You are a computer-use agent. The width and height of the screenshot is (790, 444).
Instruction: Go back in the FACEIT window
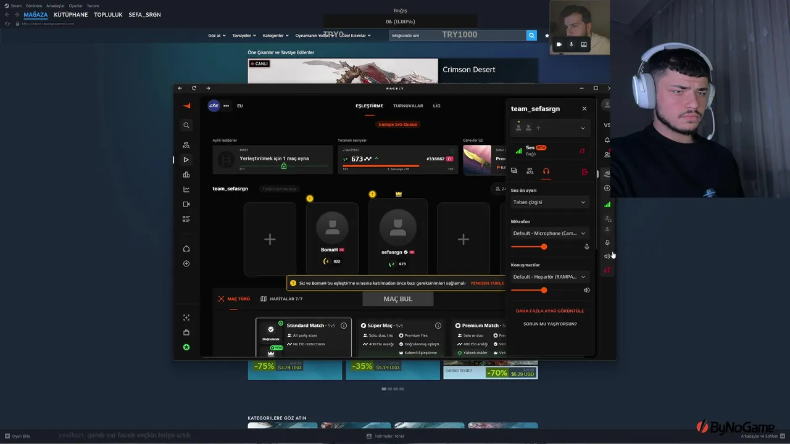click(180, 88)
